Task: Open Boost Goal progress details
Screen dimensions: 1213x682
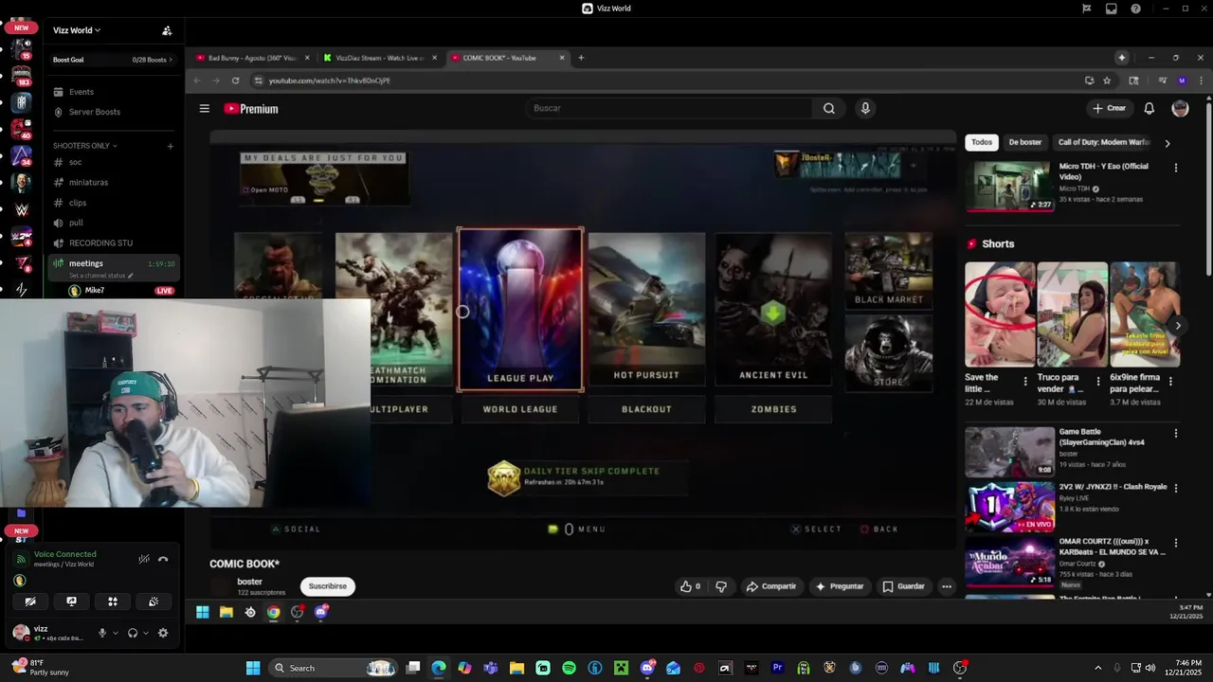Action: click(x=113, y=60)
